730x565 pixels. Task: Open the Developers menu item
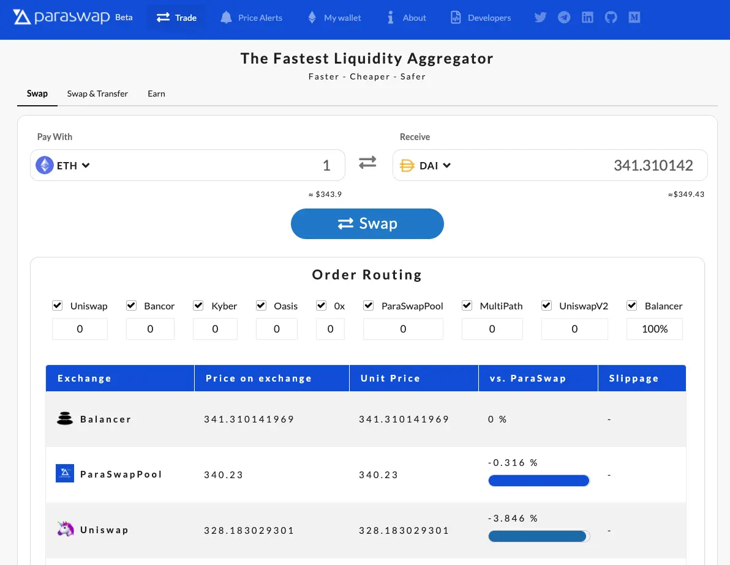(481, 18)
